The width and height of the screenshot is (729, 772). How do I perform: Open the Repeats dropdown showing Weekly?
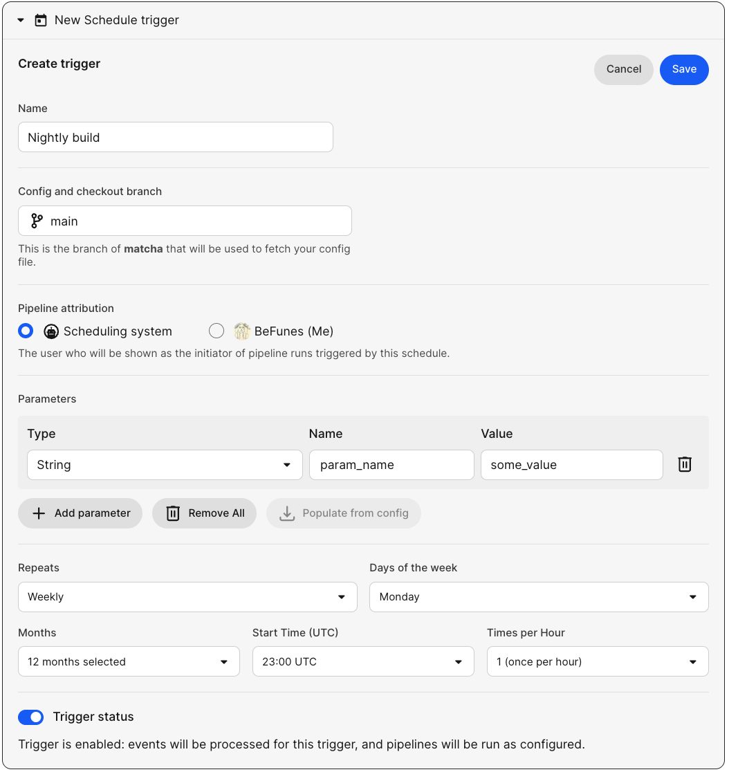click(187, 596)
